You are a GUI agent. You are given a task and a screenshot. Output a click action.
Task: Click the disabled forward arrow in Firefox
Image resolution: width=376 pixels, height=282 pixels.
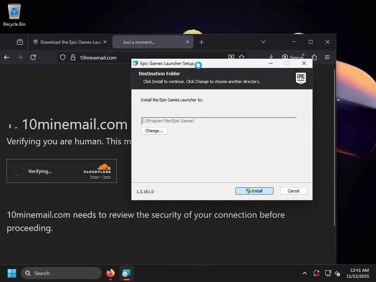click(20, 57)
